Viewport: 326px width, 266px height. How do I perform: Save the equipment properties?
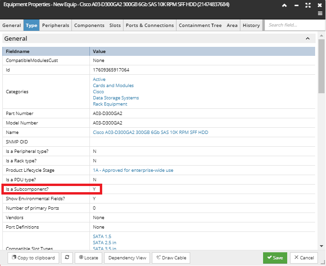(275, 257)
